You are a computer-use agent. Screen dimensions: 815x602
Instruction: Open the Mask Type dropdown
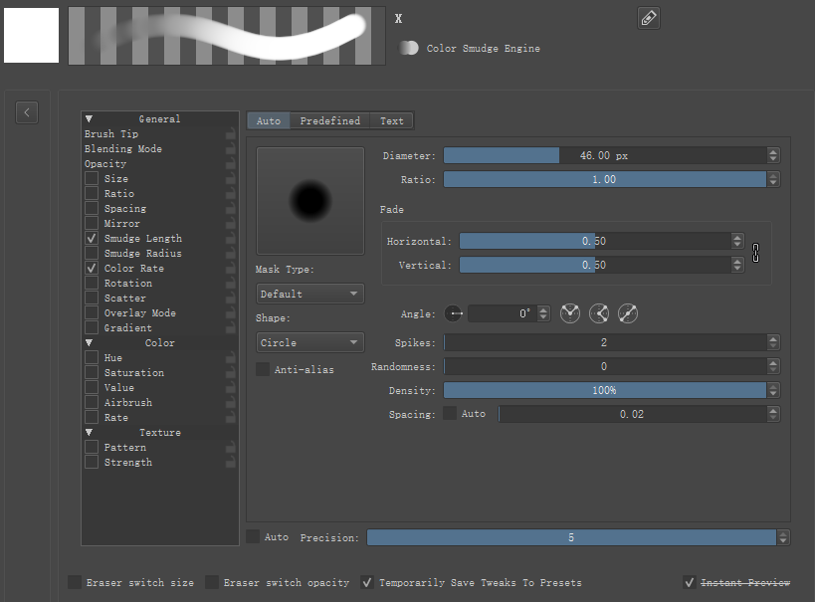[x=309, y=294]
